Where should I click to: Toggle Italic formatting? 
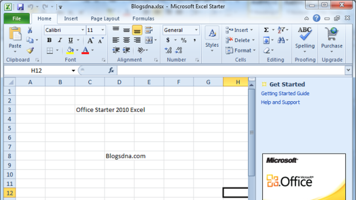coord(60,40)
